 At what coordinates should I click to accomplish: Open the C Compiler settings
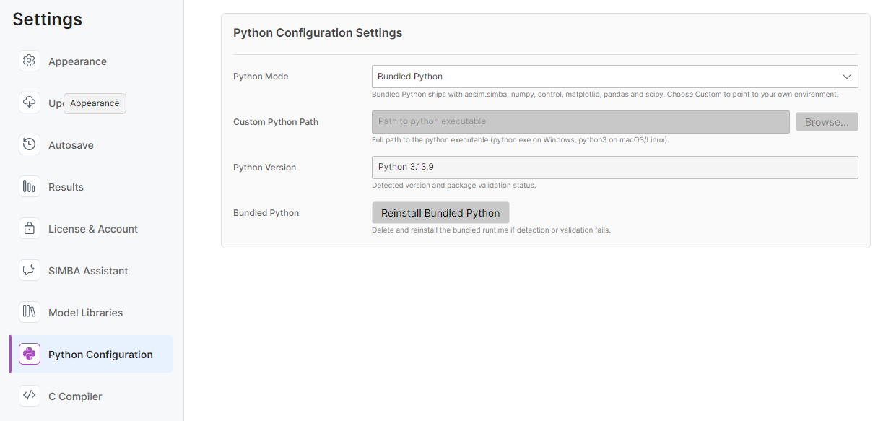pos(91,396)
